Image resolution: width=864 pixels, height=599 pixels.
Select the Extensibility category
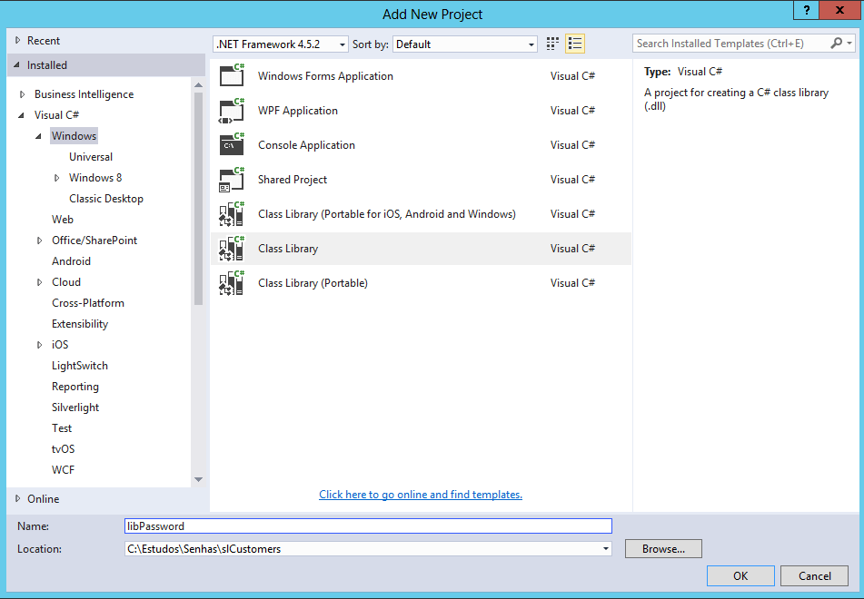(80, 324)
